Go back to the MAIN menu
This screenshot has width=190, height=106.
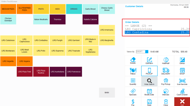[x=107, y=92]
